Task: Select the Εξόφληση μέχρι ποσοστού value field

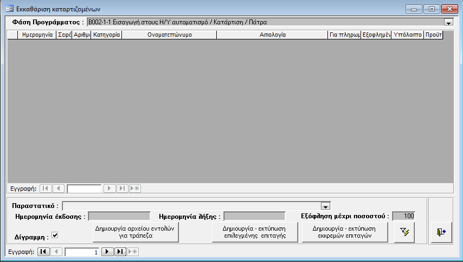Action: (404, 216)
